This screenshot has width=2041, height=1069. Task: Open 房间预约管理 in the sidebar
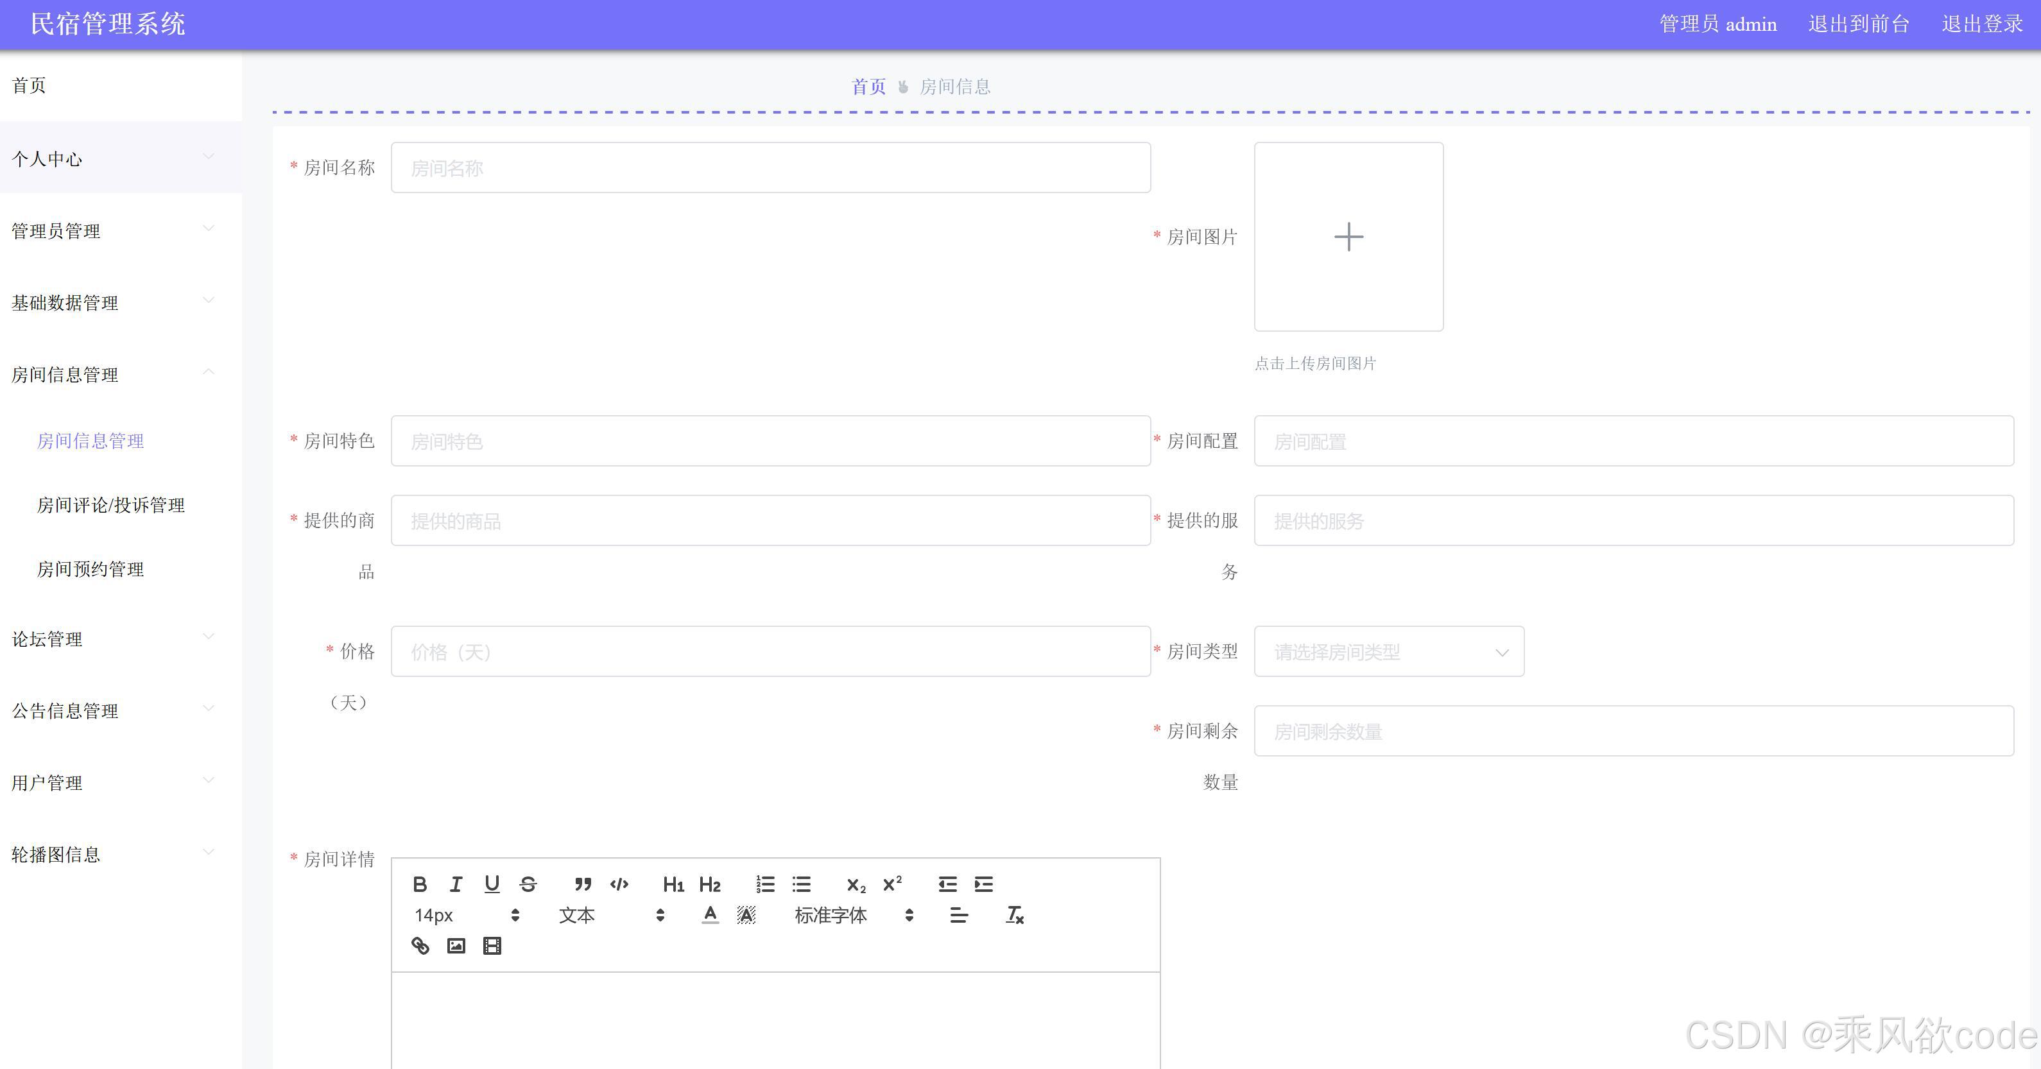90,569
